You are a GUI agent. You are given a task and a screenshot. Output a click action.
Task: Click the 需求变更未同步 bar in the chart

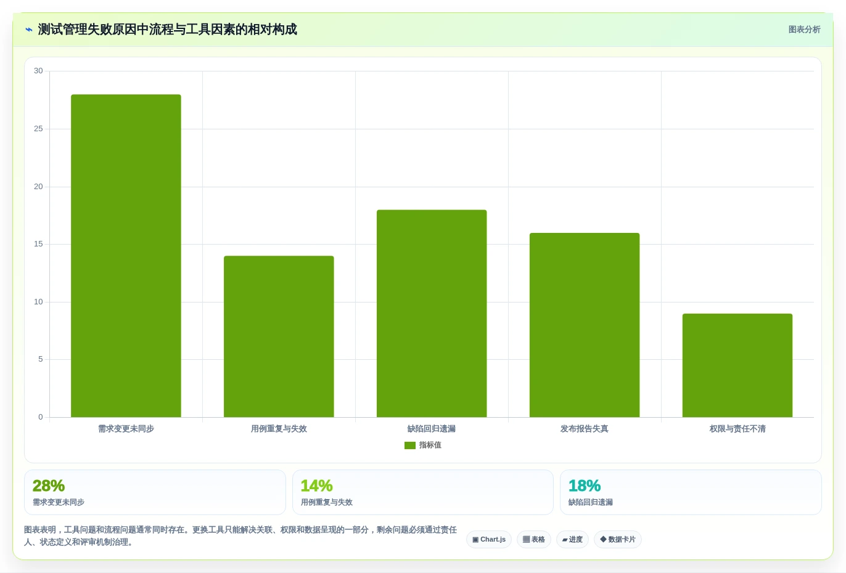pyautogui.click(x=126, y=256)
